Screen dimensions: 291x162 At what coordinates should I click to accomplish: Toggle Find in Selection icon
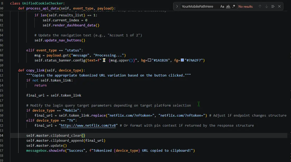pos(273,7)
